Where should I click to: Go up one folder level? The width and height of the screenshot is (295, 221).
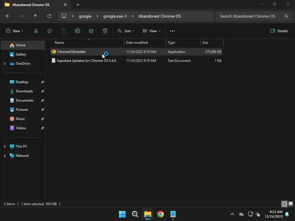point(35,16)
